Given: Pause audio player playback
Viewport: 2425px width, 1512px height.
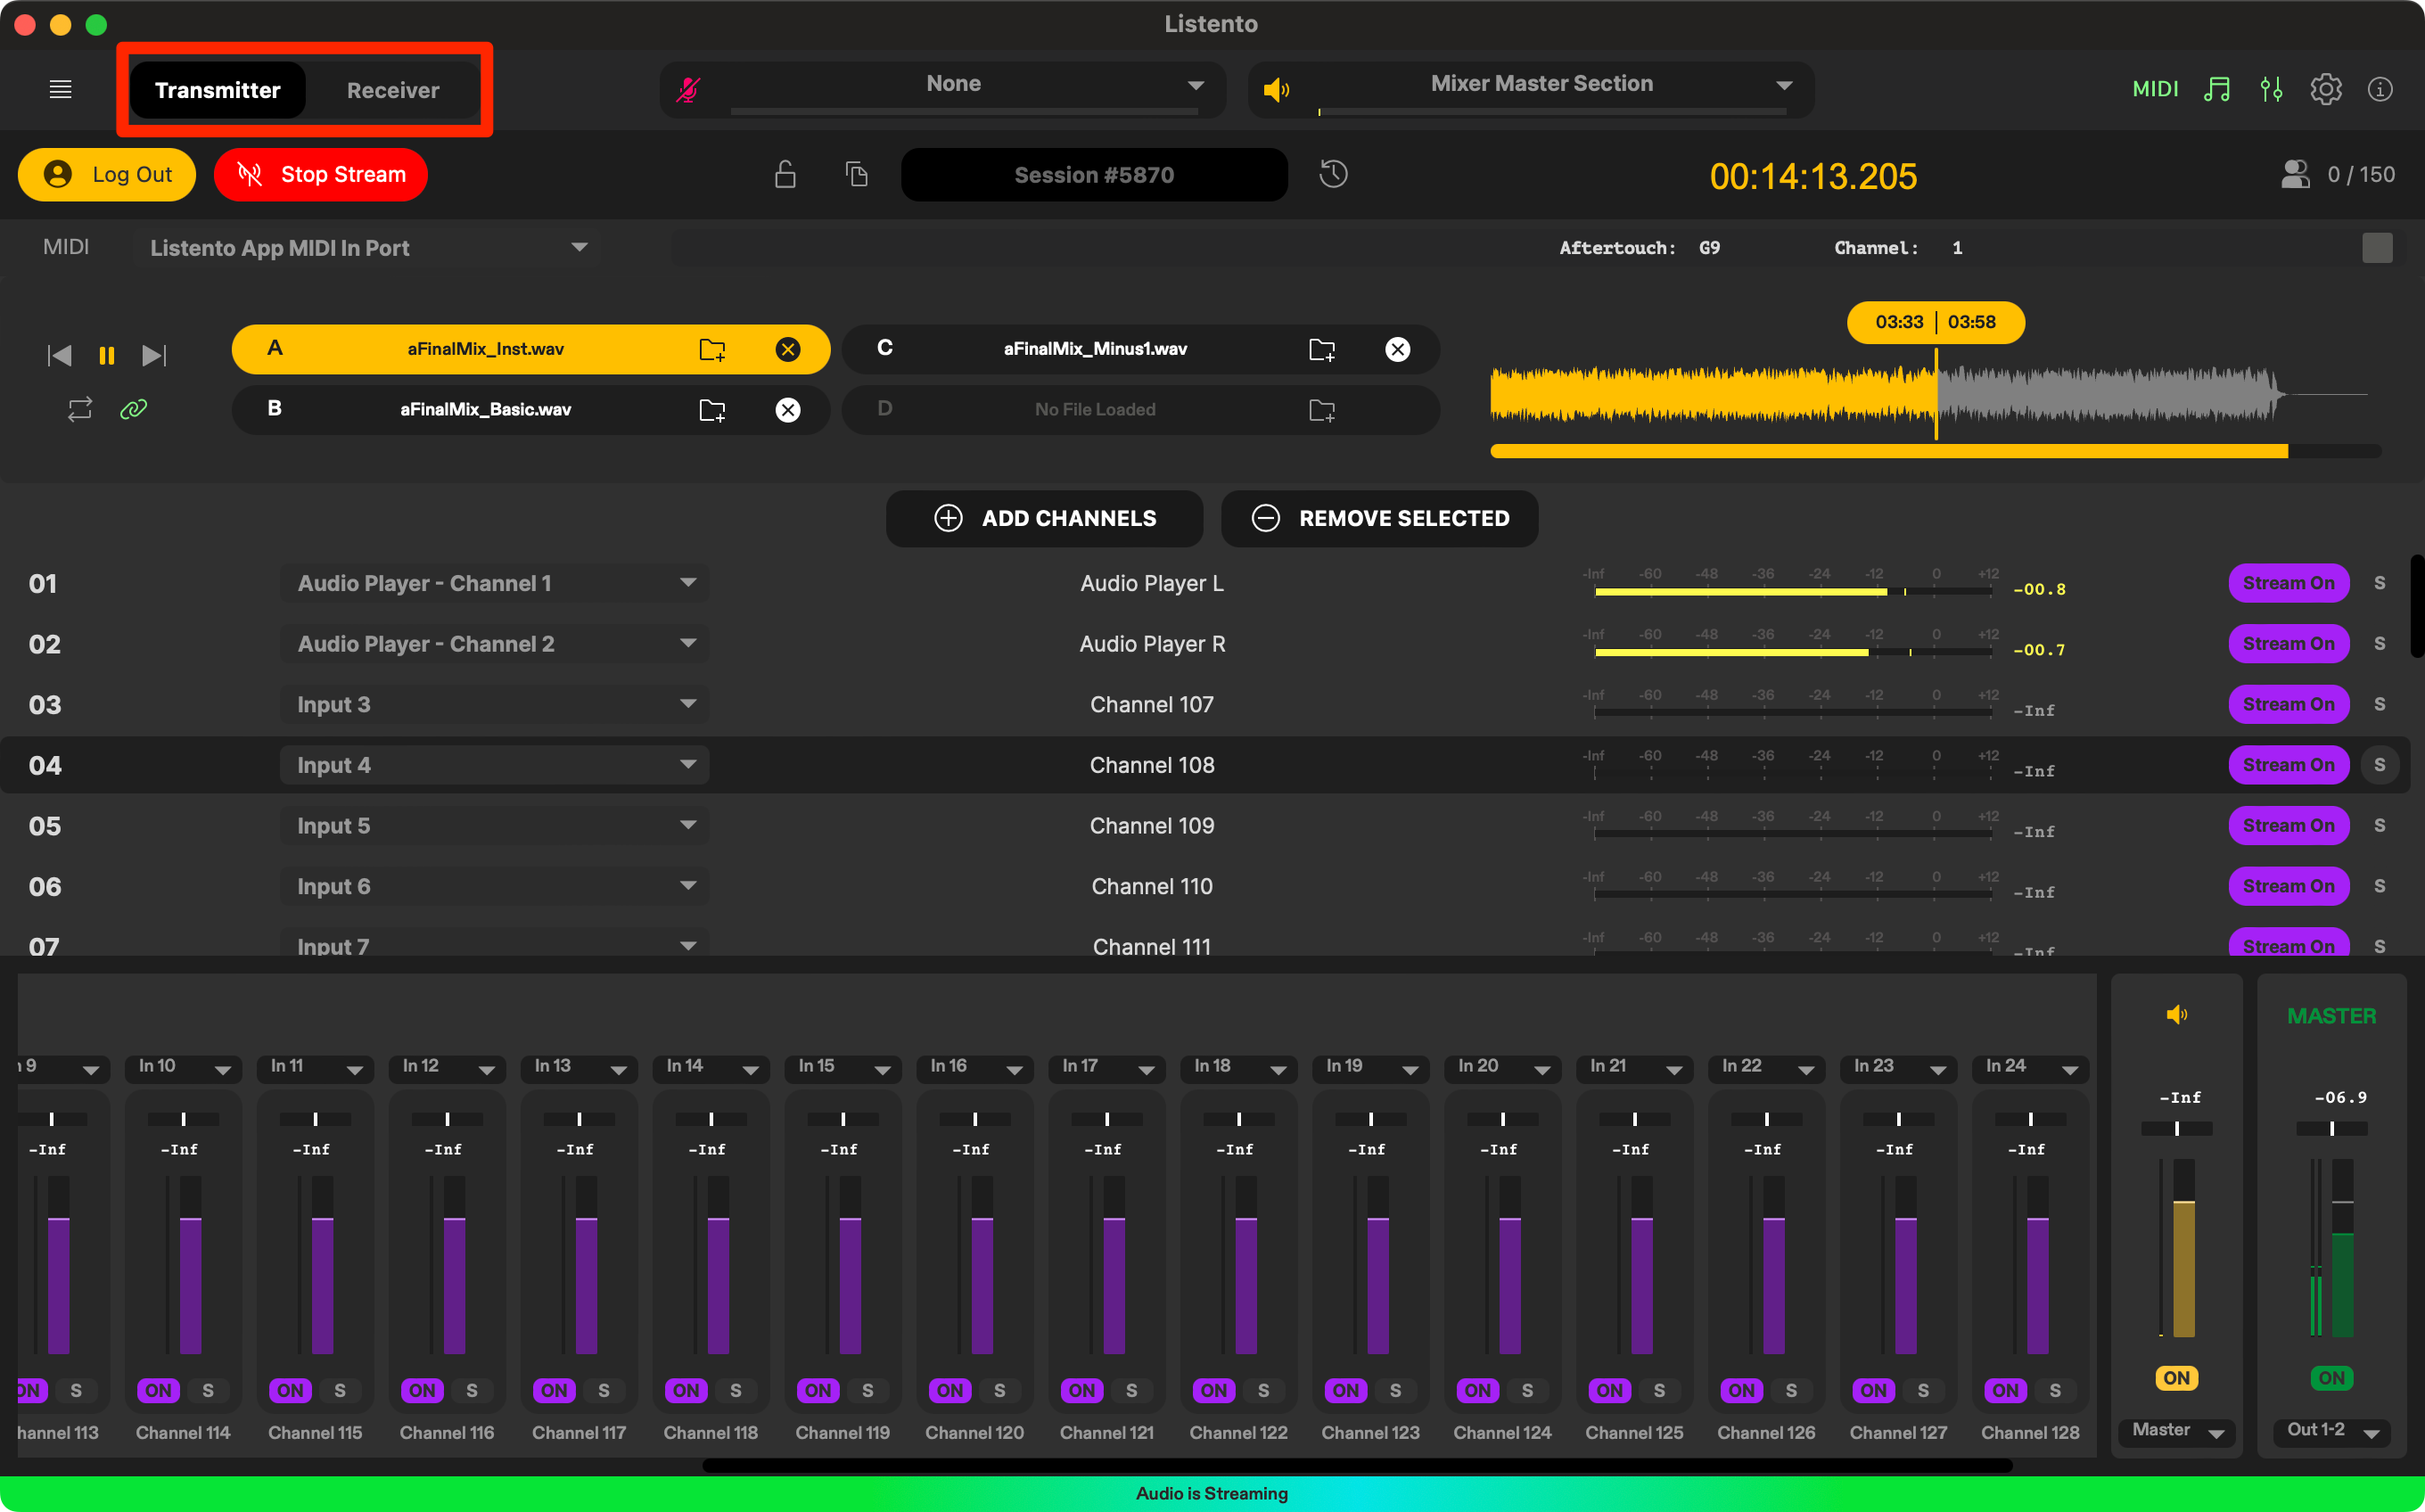Looking at the screenshot, I should click(x=107, y=355).
